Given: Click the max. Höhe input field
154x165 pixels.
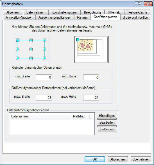Looking at the screenshot, I should click(91, 97).
